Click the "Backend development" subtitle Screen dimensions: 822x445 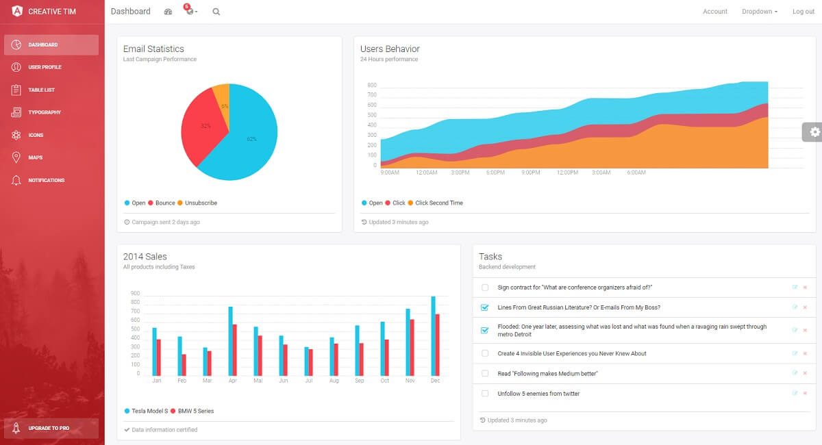tap(507, 267)
